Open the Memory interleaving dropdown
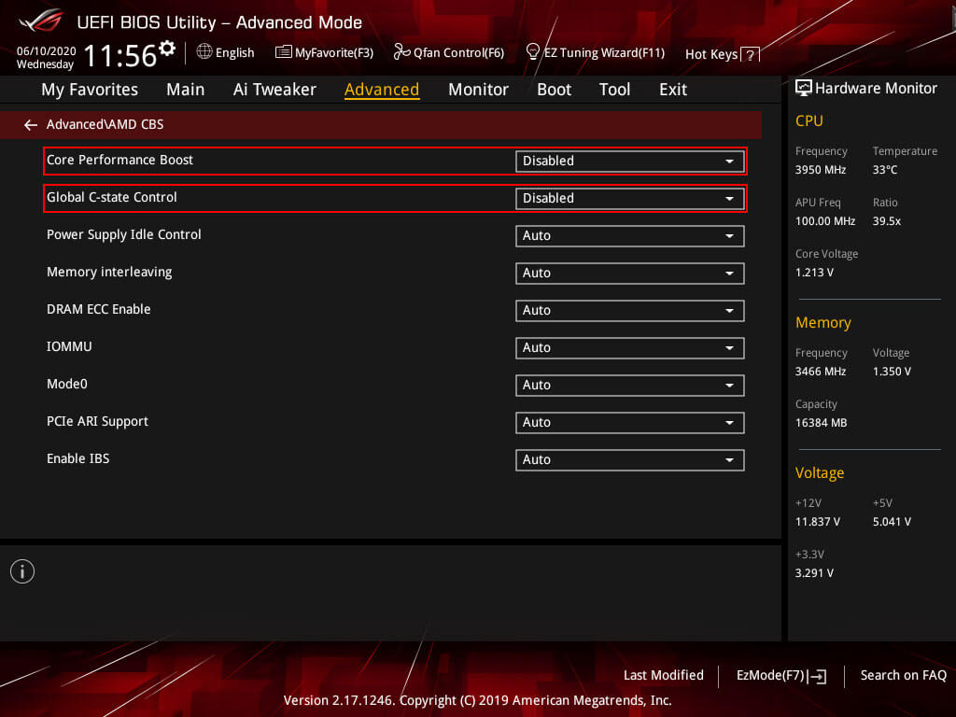 tap(630, 274)
